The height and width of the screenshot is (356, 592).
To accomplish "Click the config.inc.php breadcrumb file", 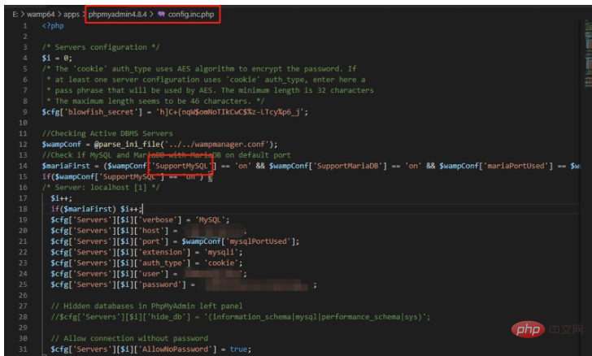I will pyautogui.click(x=190, y=15).
